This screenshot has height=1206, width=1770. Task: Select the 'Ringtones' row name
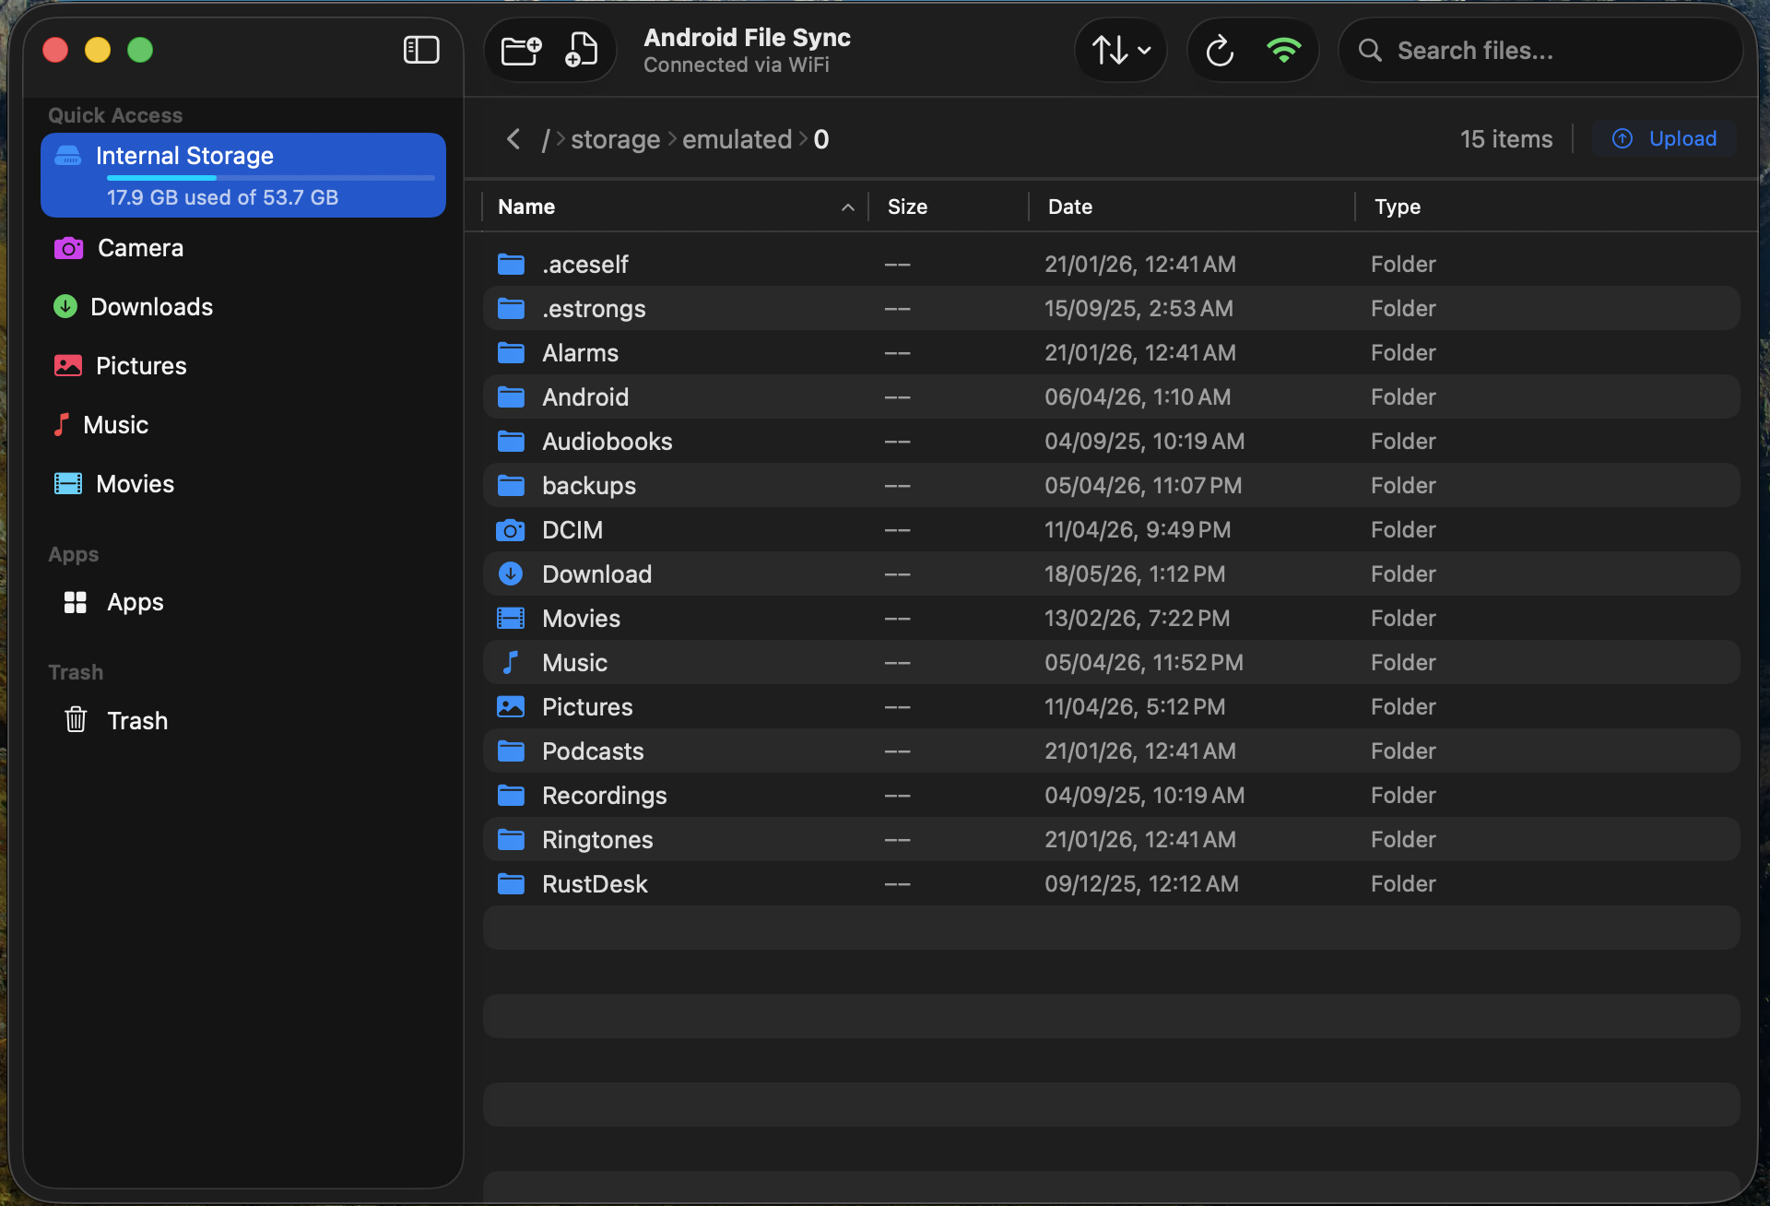(597, 840)
